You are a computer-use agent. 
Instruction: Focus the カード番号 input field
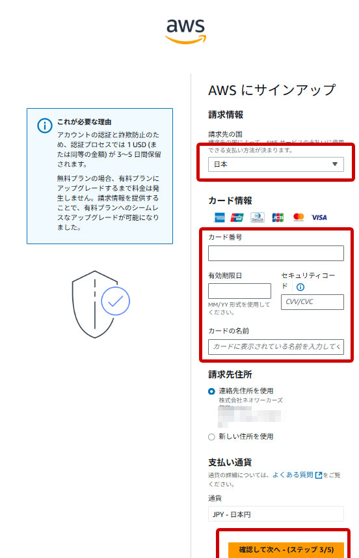[276, 253]
